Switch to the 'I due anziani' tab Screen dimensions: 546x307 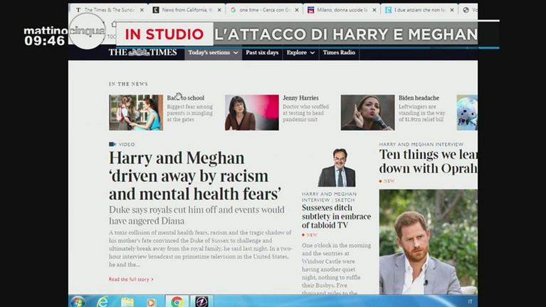415,10
